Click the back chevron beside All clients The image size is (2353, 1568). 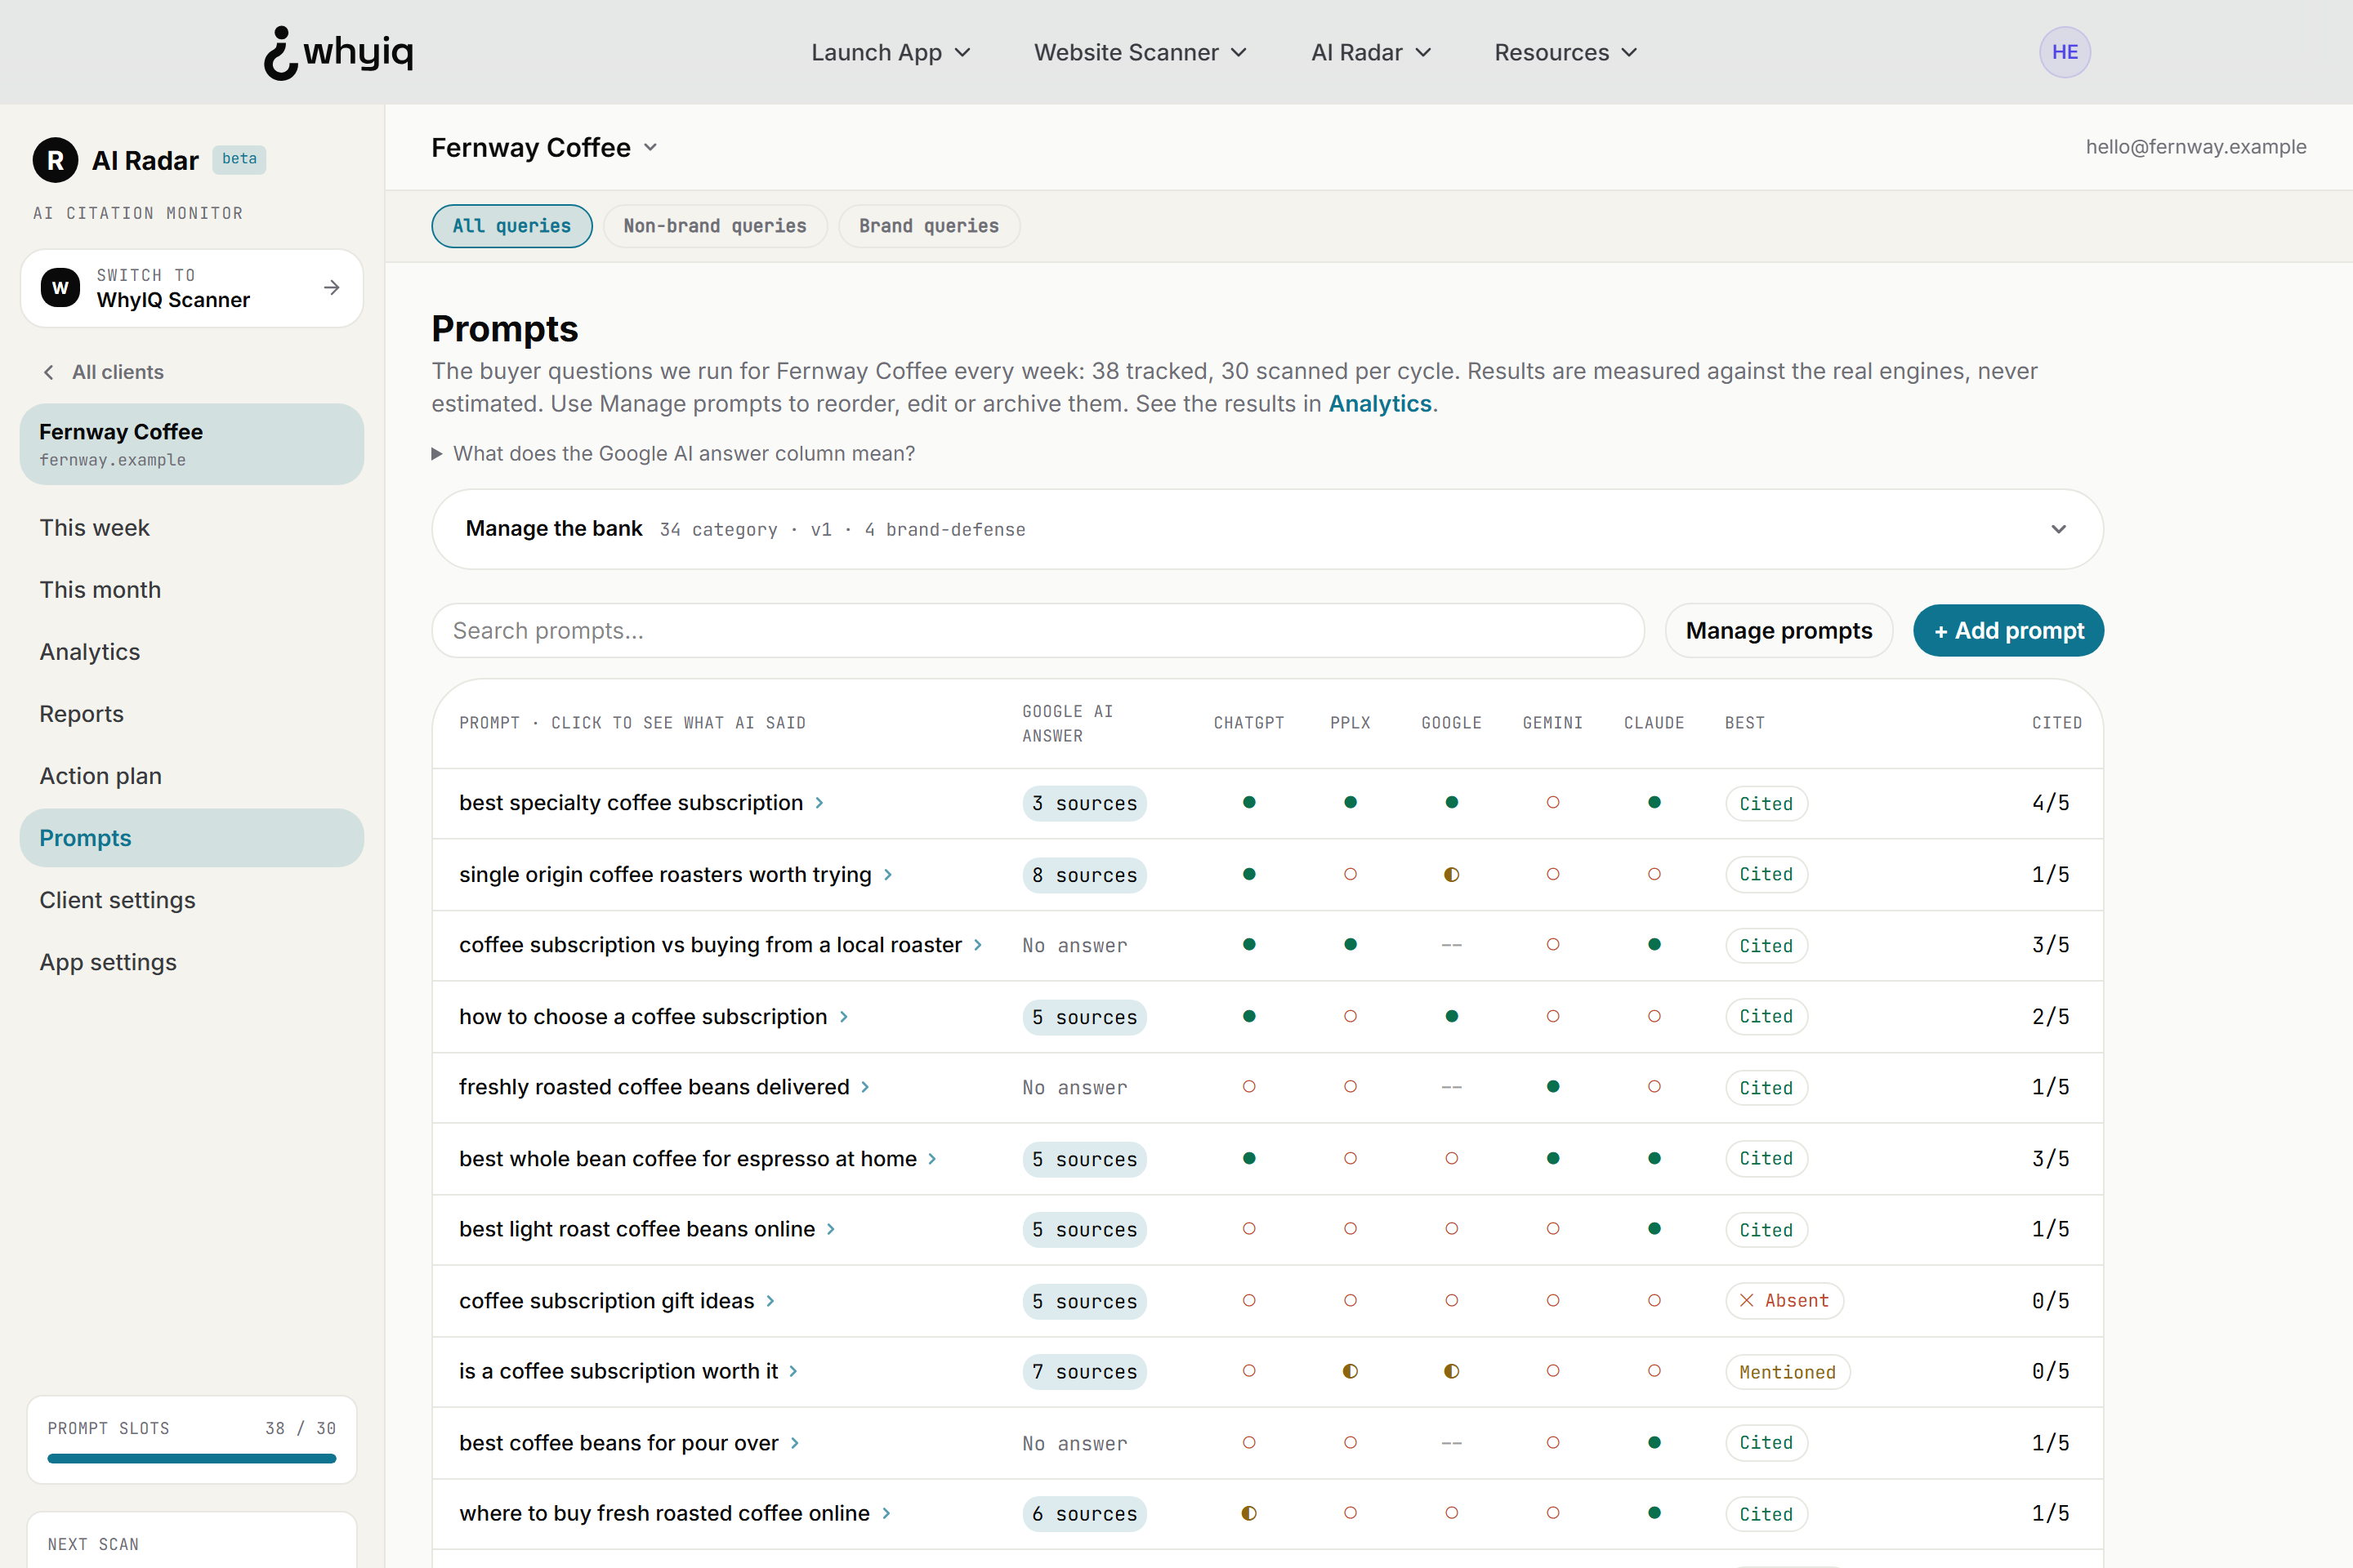pos(48,372)
